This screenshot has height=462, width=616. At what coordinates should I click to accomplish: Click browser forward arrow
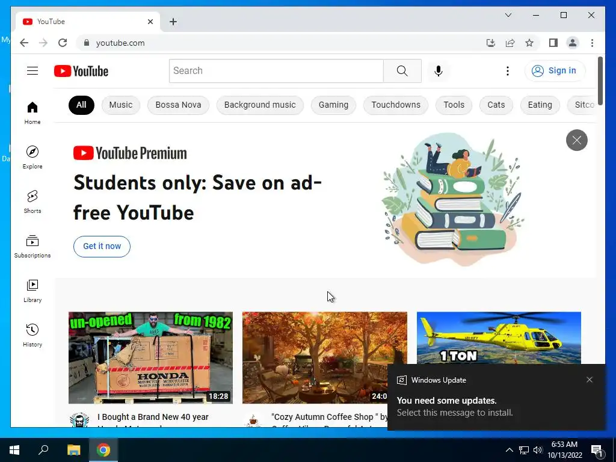tap(43, 43)
